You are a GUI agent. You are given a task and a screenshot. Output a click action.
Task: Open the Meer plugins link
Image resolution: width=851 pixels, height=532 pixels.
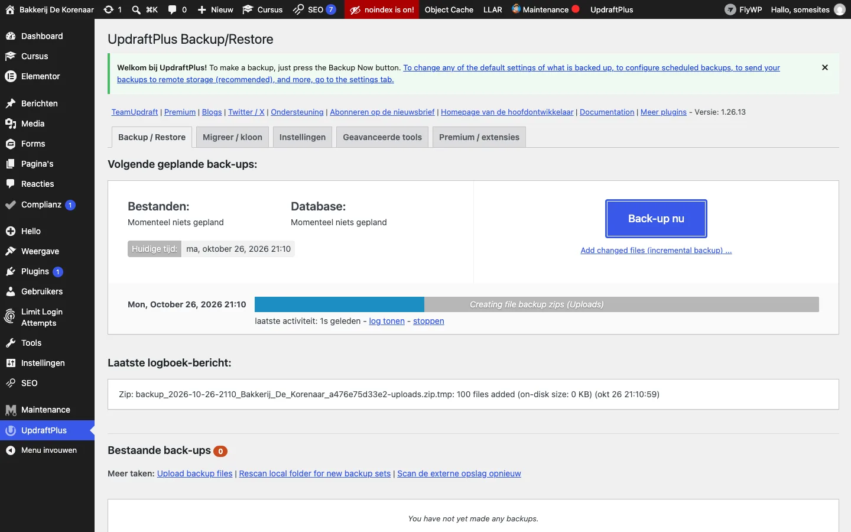(664, 112)
